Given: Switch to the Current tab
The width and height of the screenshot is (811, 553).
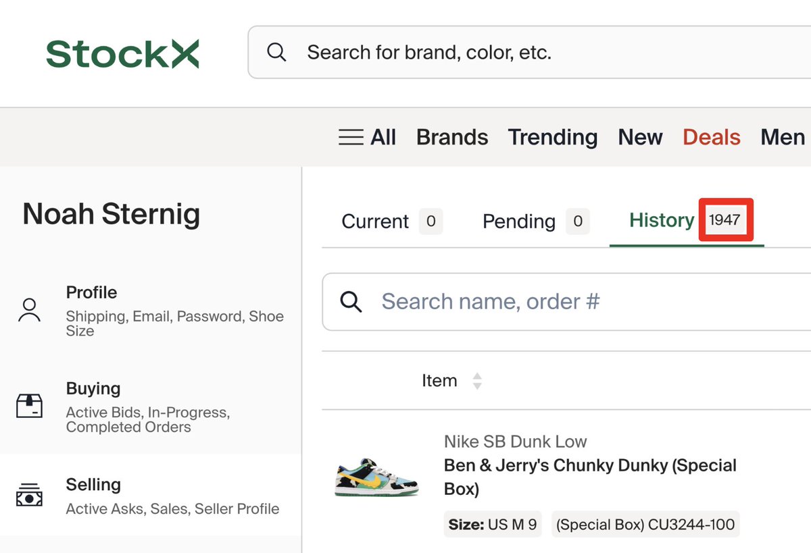Looking at the screenshot, I should point(375,221).
